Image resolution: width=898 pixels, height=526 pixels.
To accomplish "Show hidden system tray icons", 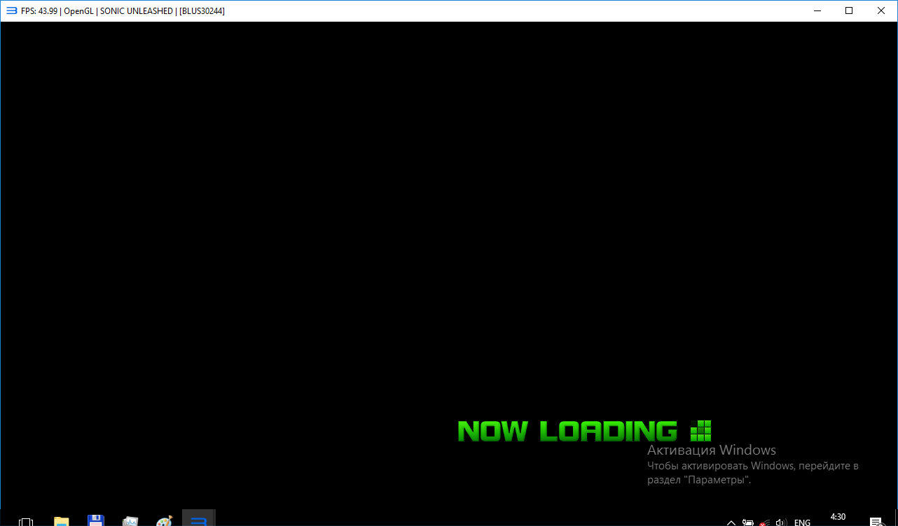I will click(x=731, y=522).
